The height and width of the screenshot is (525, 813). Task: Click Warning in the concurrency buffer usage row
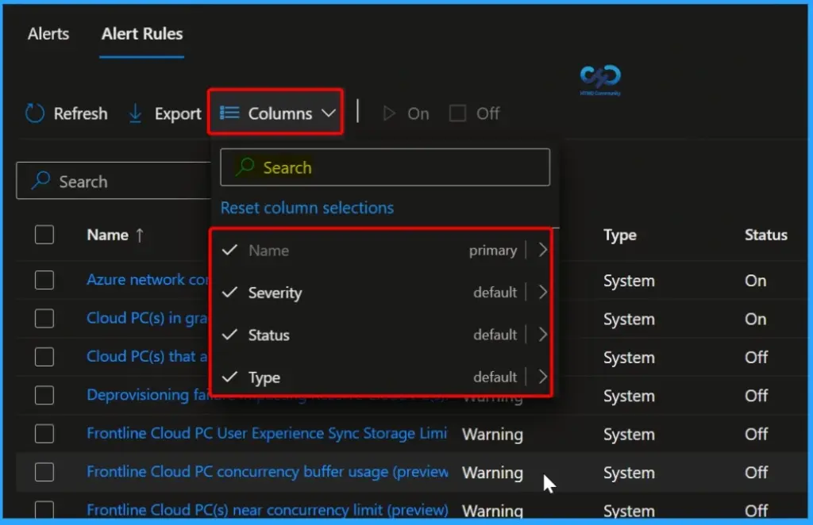tap(492, 473)
